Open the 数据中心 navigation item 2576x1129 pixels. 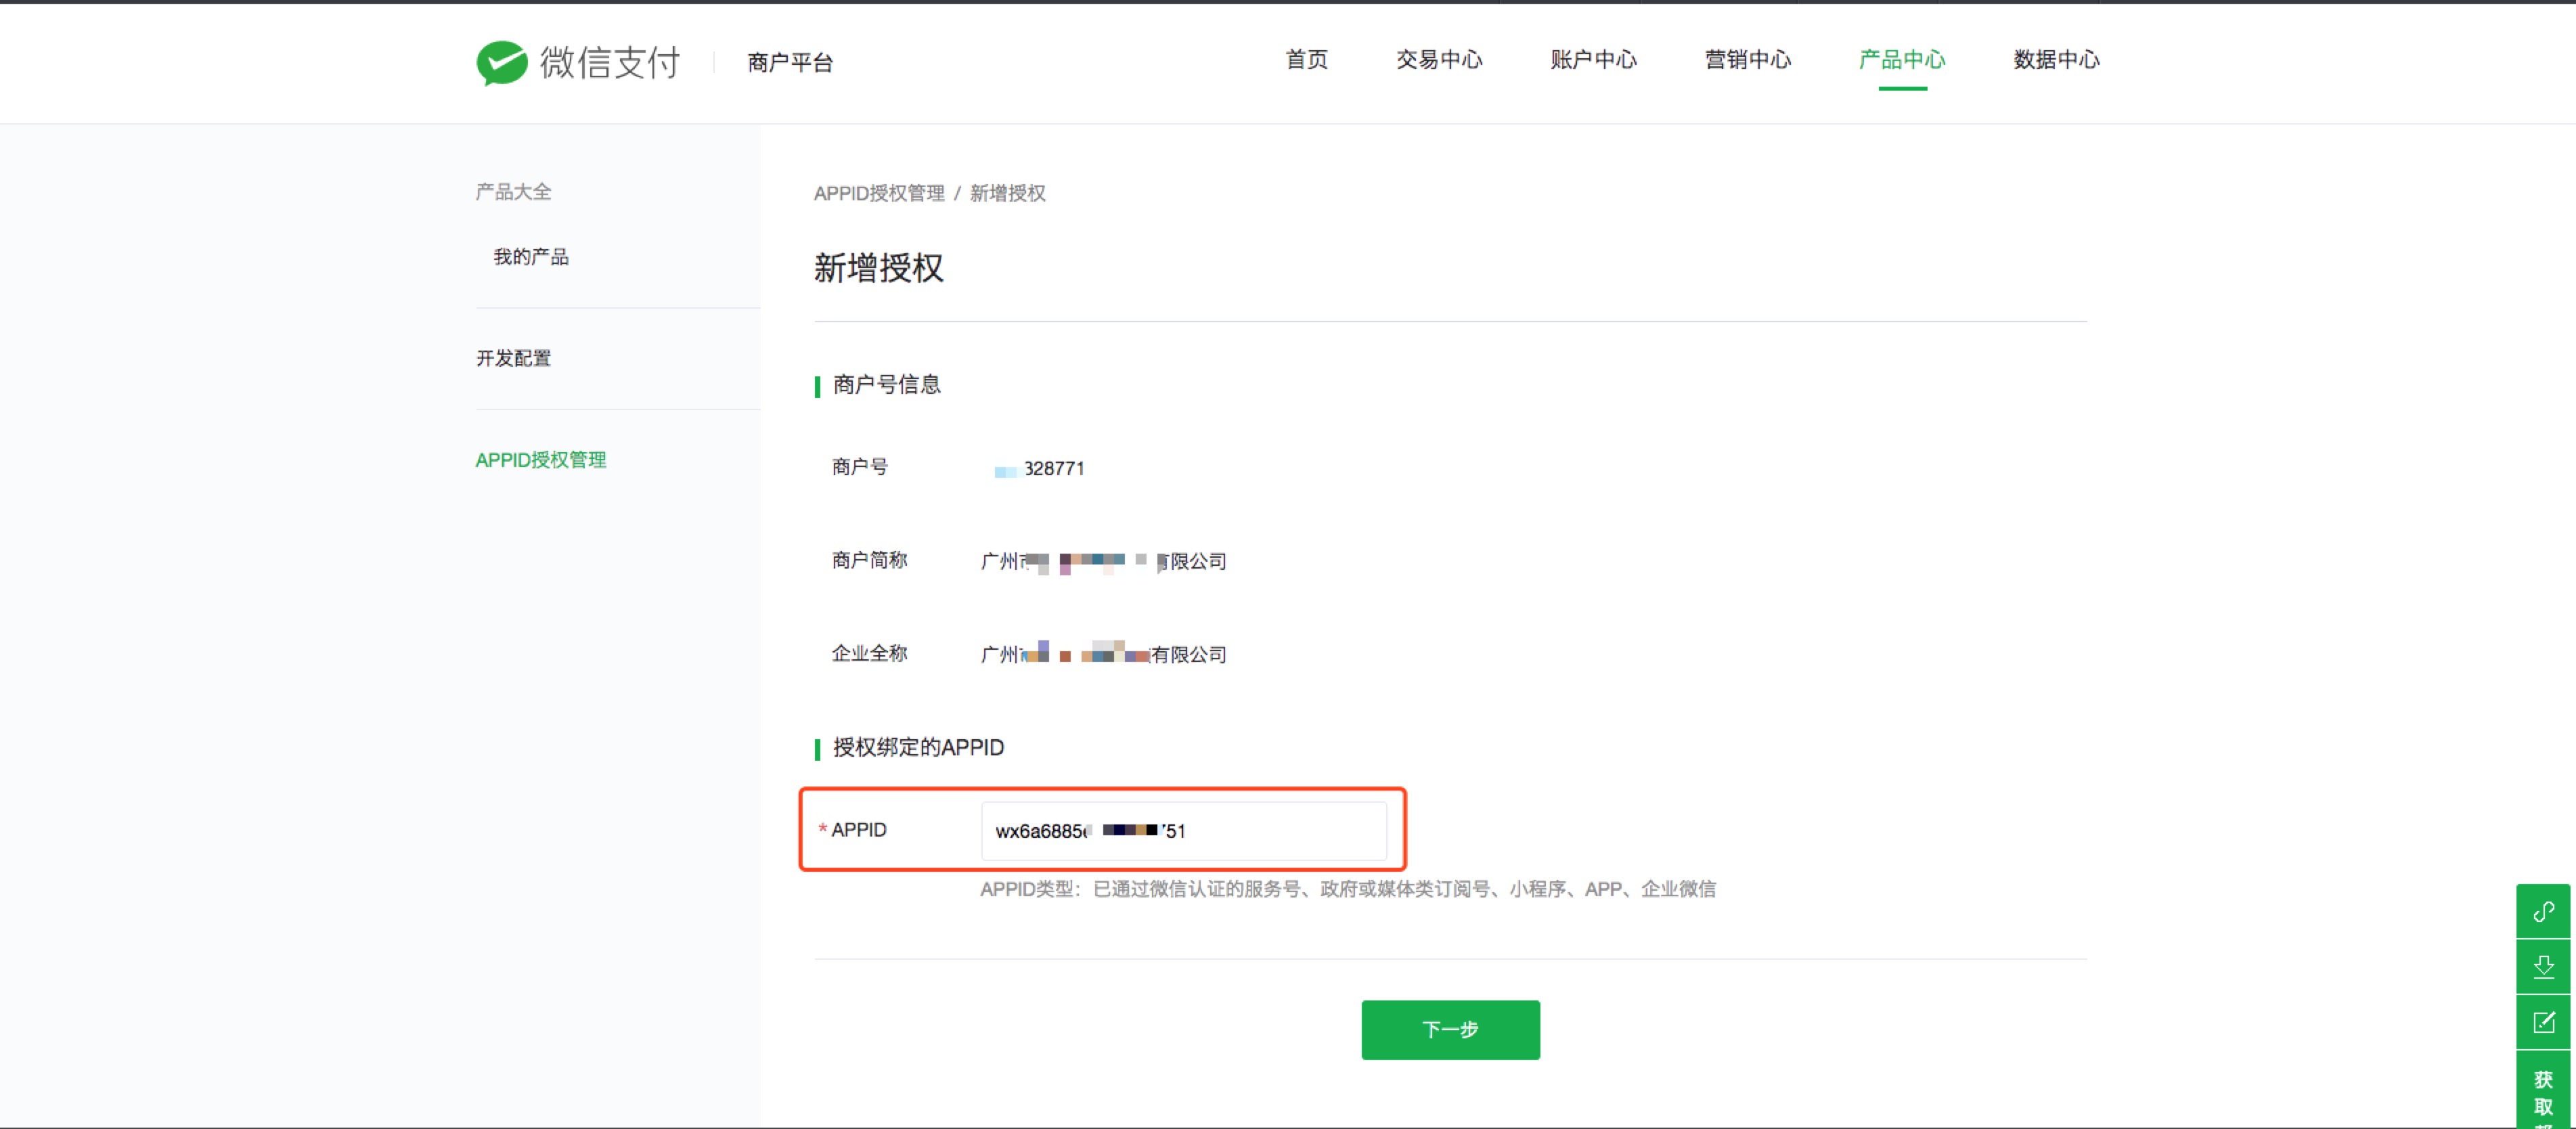click(x=2055, y=60)
